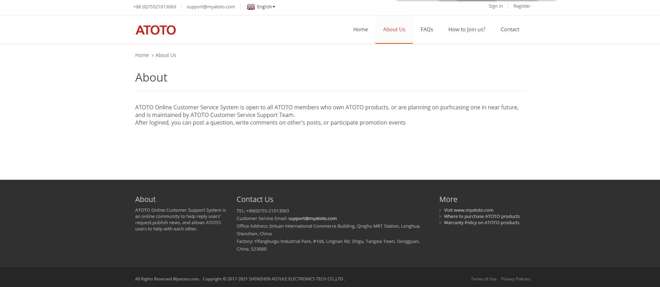Click the 'ATOTO Online Customer Service System is open' line

(x=327, y=107)
